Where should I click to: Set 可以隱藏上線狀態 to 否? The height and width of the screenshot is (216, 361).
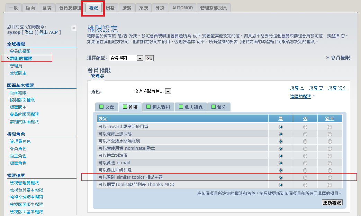(x=305, y=134)
